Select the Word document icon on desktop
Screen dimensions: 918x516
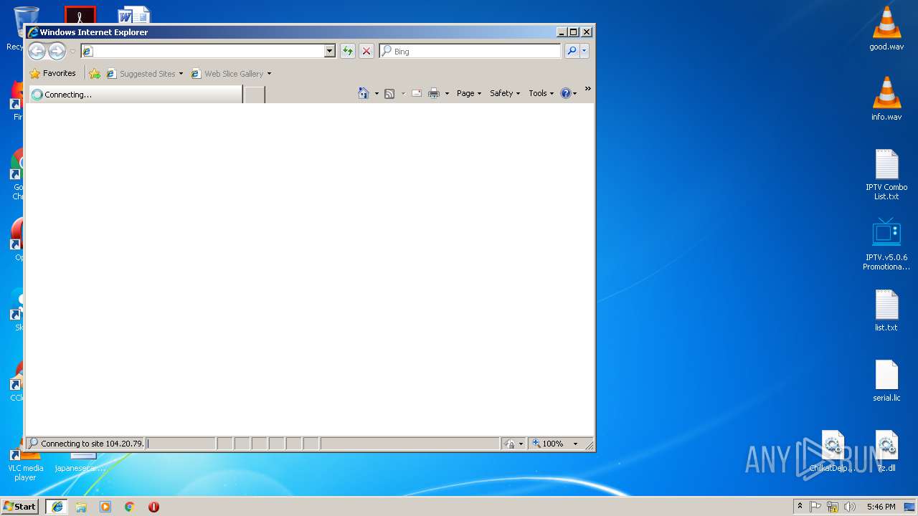pos(135,15)
